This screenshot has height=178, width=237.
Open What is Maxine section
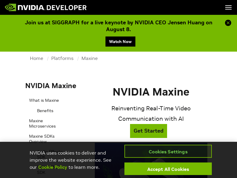(44, 100)
